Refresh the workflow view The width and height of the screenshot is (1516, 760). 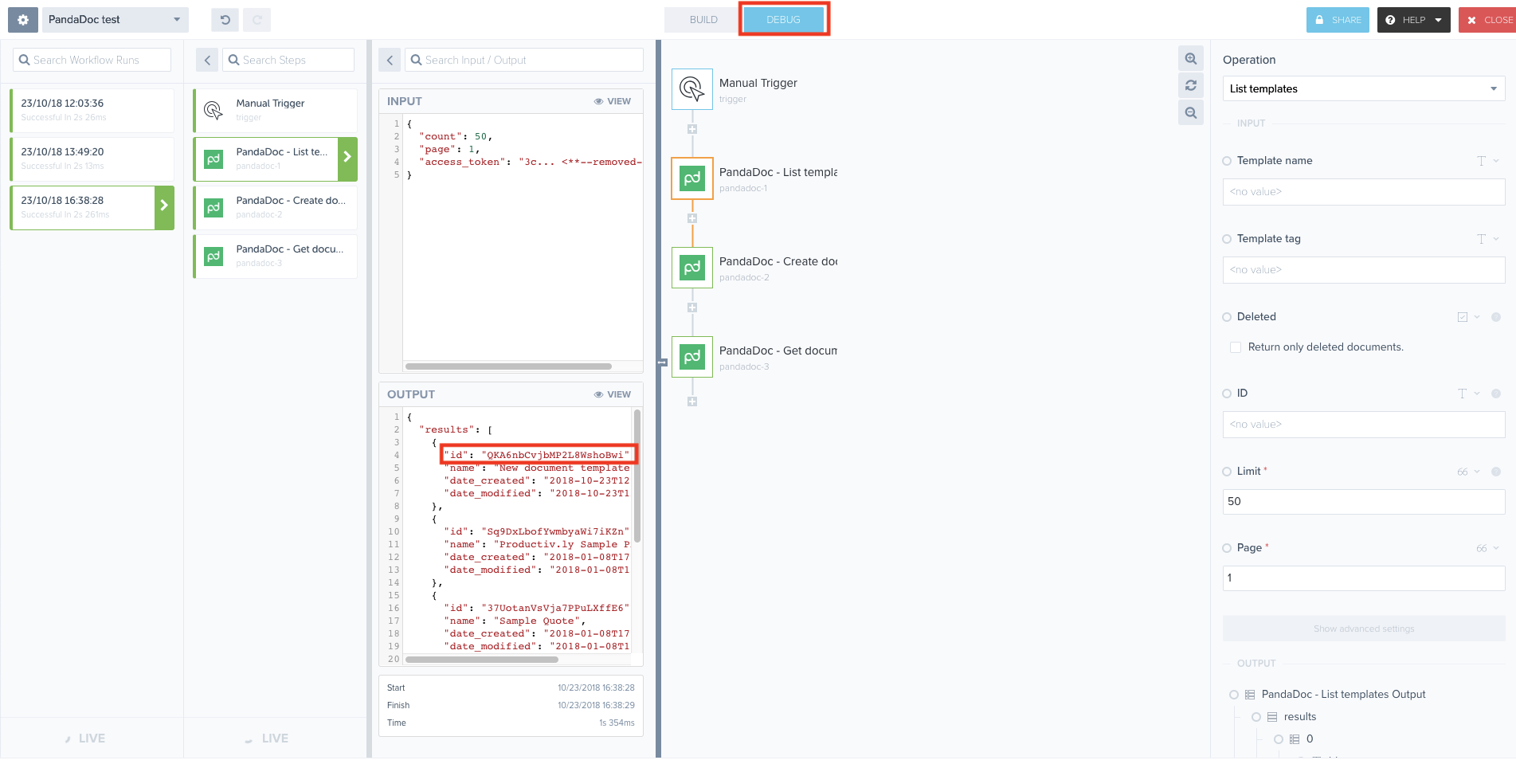tap(1190, 85)
